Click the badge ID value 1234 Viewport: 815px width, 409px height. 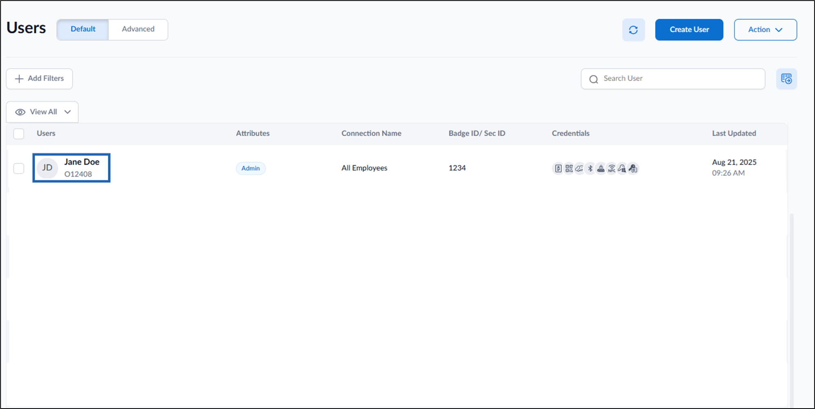[x=457, y=168]
